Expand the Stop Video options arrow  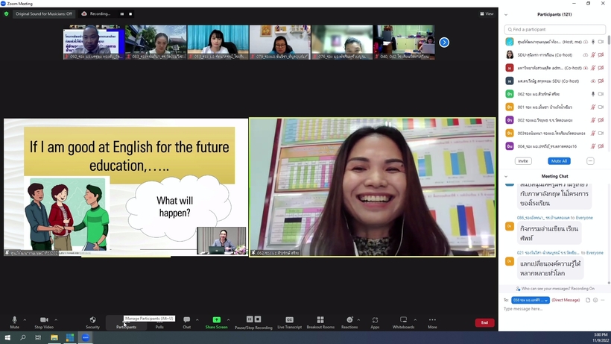tap(56, 320)
